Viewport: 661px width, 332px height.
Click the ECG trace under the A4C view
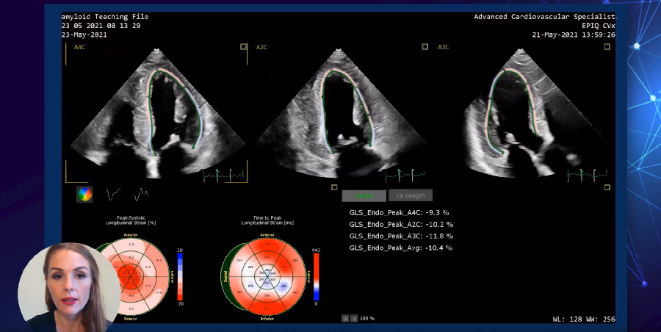click(x=224, y=176)
